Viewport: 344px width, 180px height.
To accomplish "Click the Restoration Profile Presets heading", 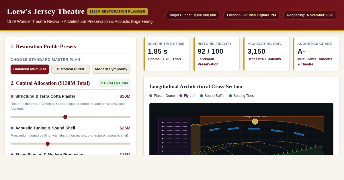I will click(x=43, y=47).
